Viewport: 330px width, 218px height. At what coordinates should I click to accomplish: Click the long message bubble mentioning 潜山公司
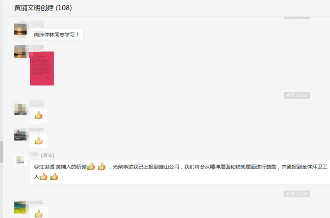click(180, 172)
